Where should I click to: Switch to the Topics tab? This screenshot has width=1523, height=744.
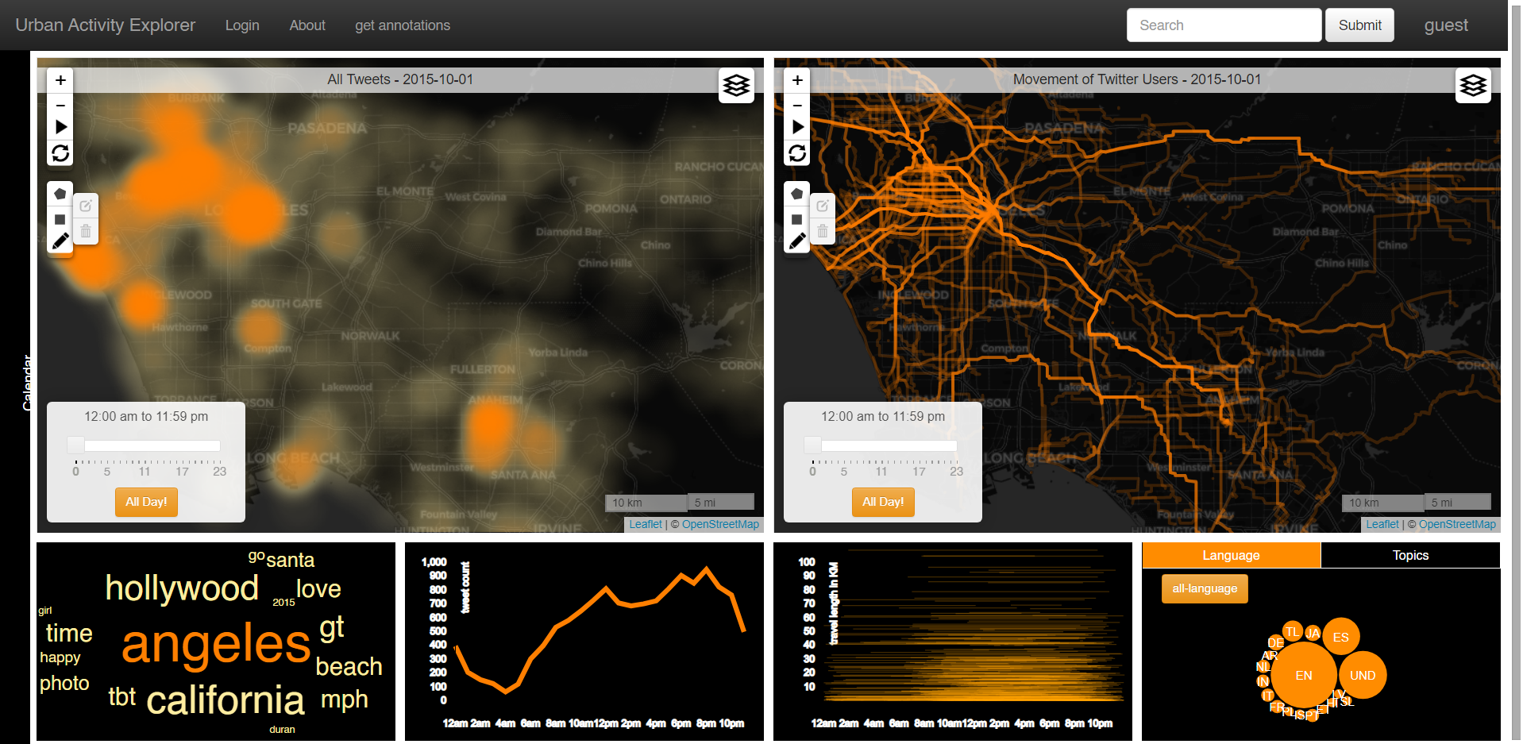tap(1409, 555)
